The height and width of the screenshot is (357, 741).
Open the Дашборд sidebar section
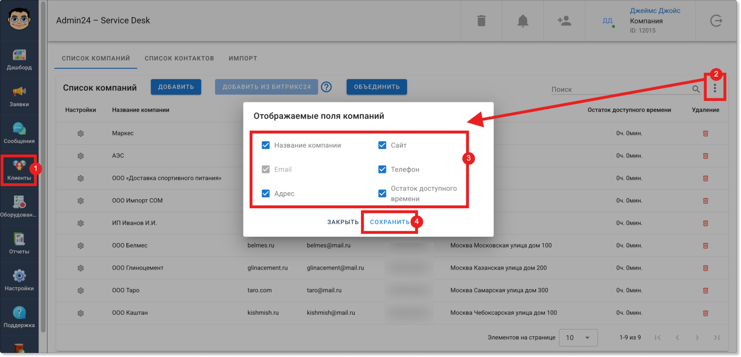point(19,60)
